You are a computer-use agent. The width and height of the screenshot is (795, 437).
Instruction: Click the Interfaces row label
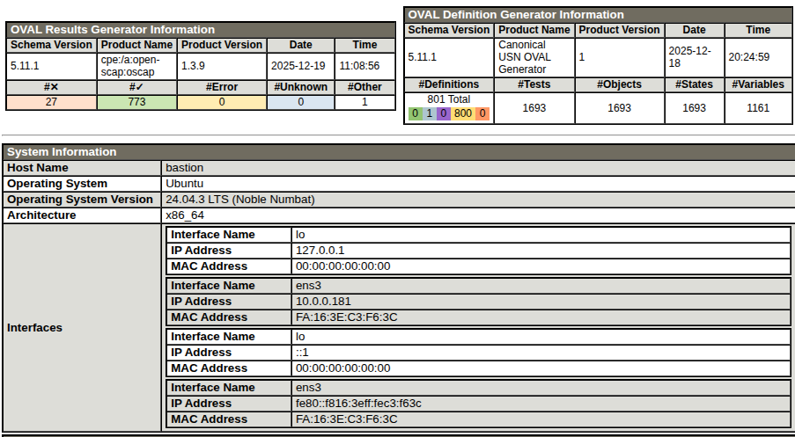click(x=35, y=328)
